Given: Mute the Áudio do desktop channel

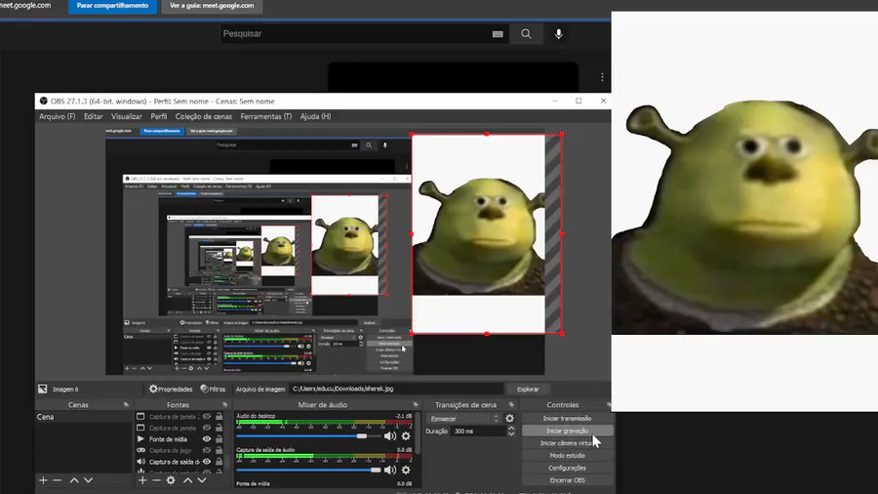Looking at the screenshot, I should click(x=389, y=435).
